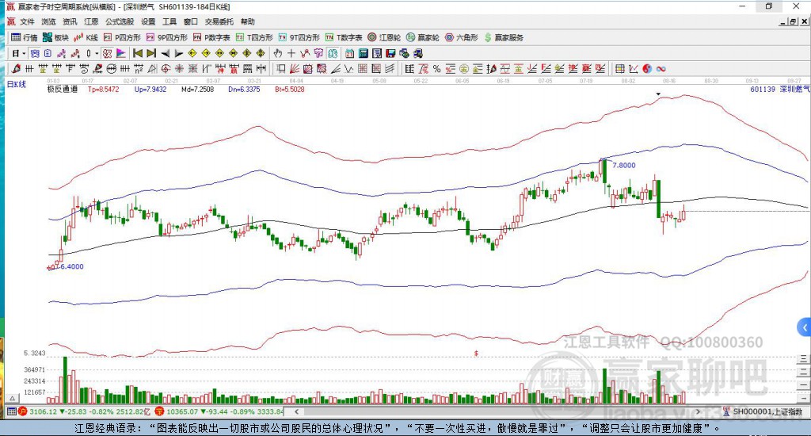Expand the dropdown arrow beside the 0 button
811x436 pixels.
(x=96, y=53)
